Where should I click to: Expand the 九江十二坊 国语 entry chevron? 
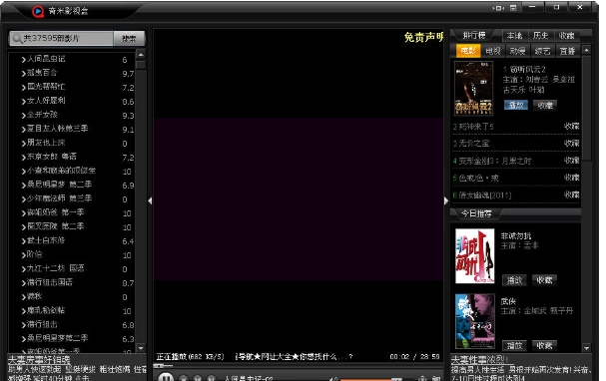[24, 269]
